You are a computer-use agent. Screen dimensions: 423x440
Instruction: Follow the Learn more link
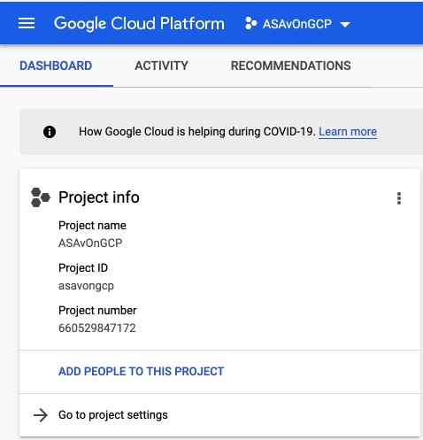click(348, 132)
